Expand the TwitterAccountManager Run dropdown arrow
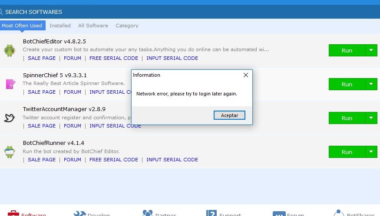 pyautogui.click(x=371, y=118)
